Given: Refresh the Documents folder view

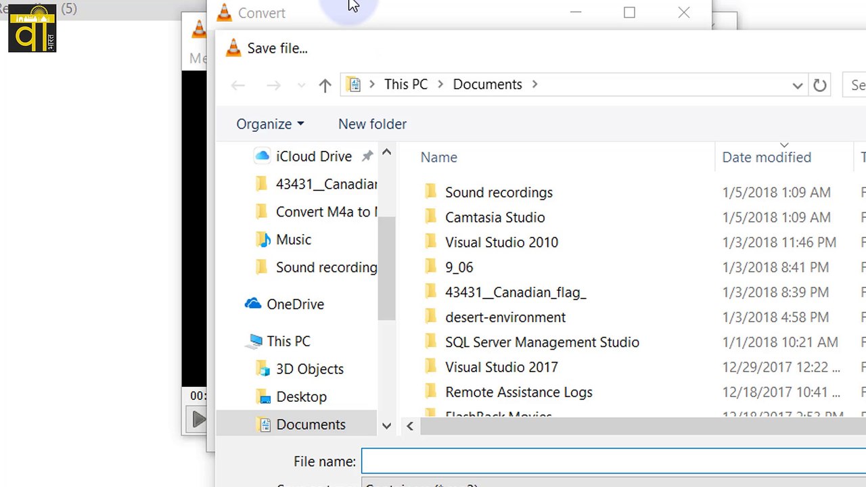Looking at the screenshot, I should point(819,85).
